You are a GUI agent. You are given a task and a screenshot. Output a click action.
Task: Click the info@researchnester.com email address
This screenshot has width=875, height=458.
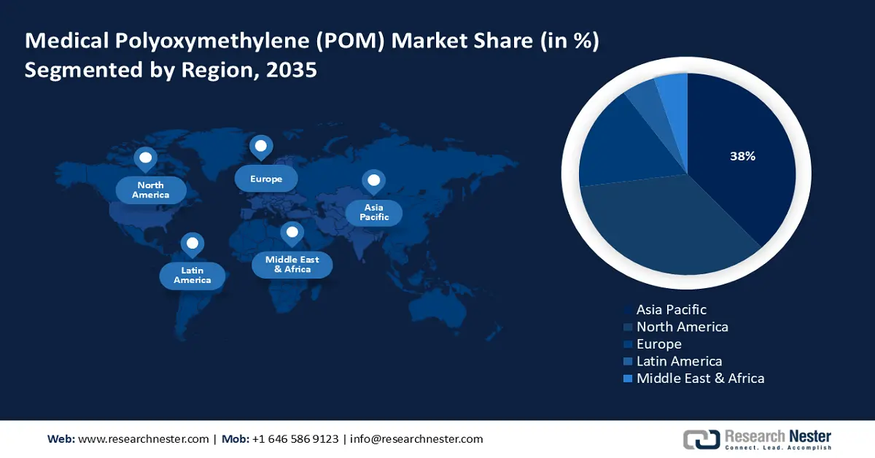tap(416, 439)
